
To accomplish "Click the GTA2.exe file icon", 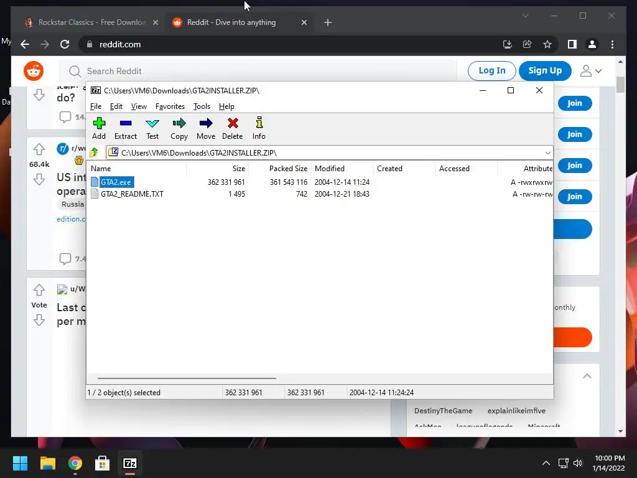I will point(95,182).
